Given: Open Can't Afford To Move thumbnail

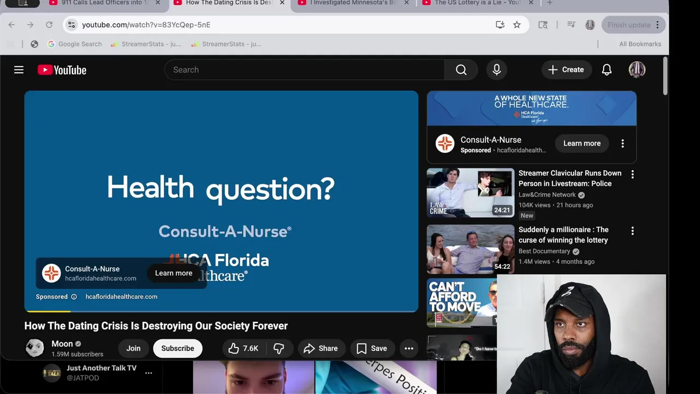Looking at the screenshot, I should coord(462,303).
